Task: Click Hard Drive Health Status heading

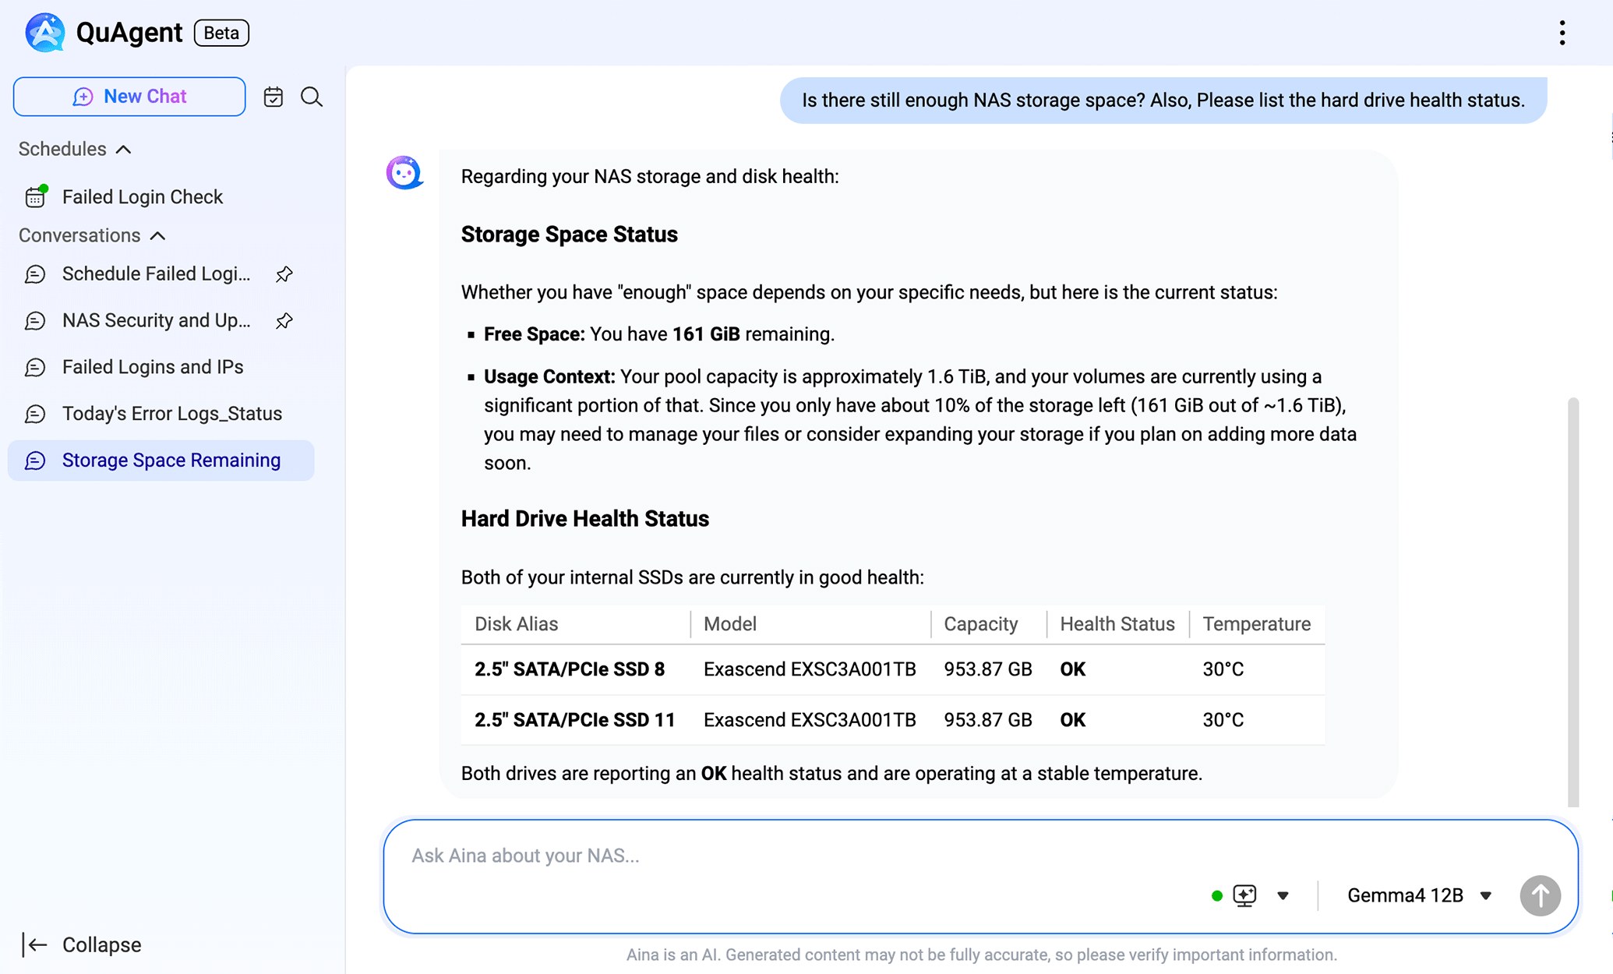Action: point(585,519)
